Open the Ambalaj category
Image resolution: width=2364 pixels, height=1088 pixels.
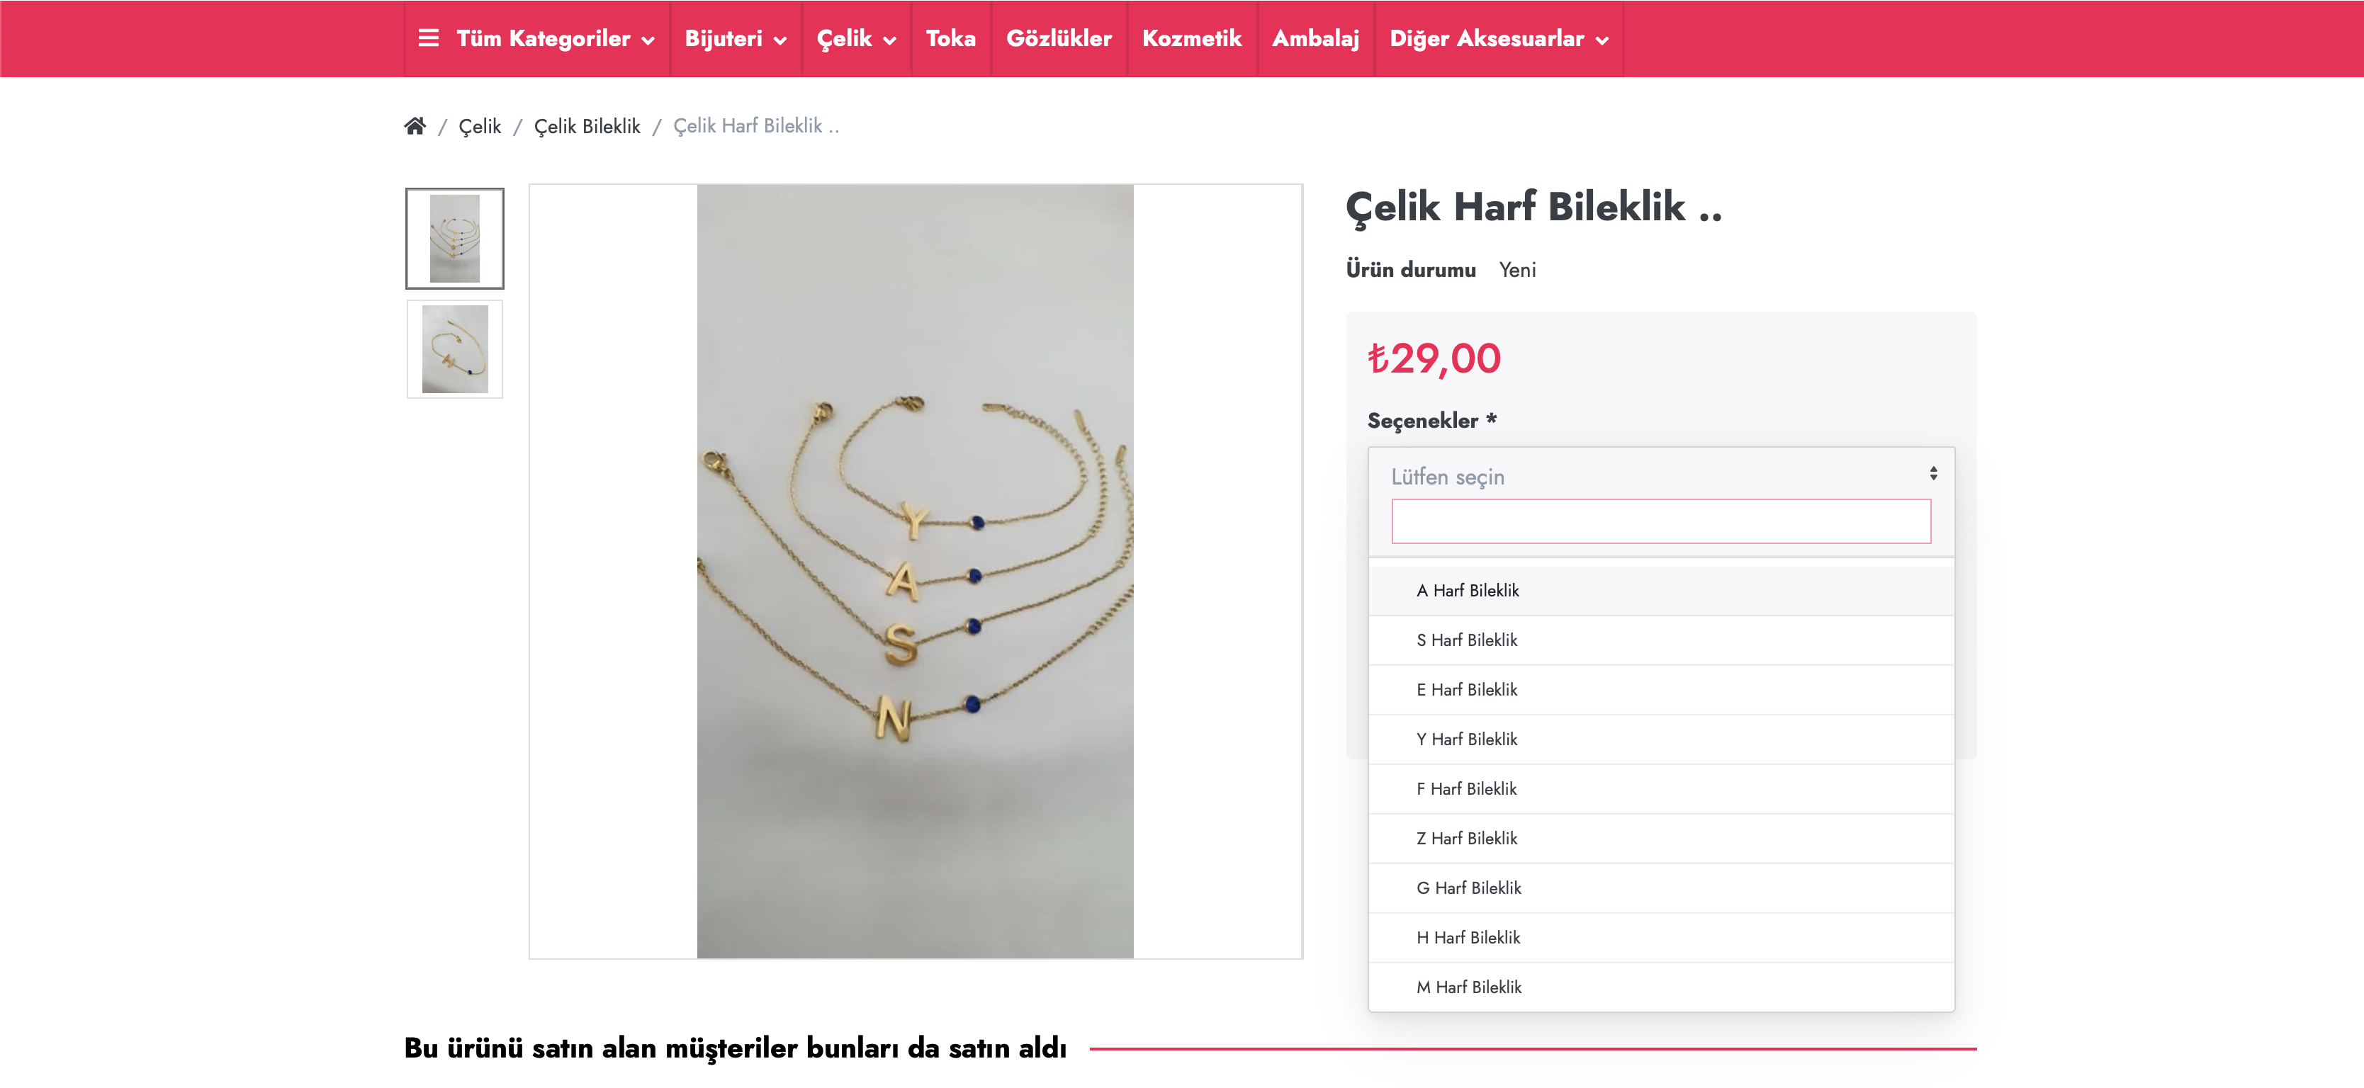(1315, 38)
